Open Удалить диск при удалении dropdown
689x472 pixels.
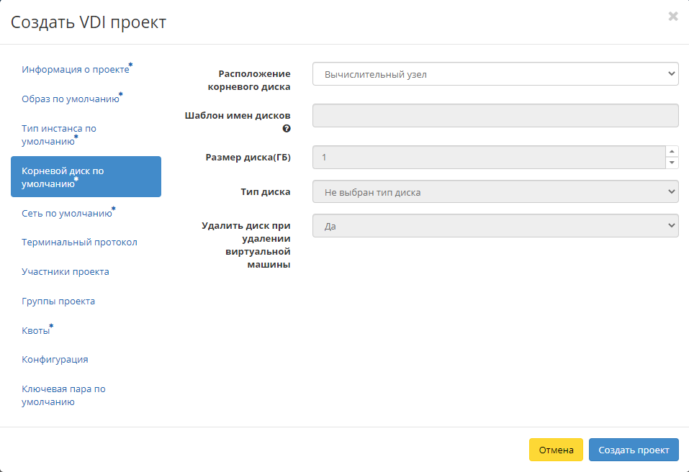point(495,226)
